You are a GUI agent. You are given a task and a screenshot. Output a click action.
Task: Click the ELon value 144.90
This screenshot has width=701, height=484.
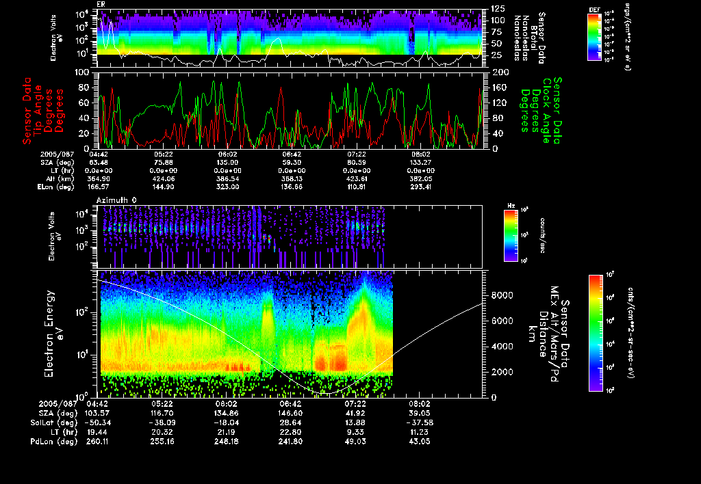coord(163,187)
